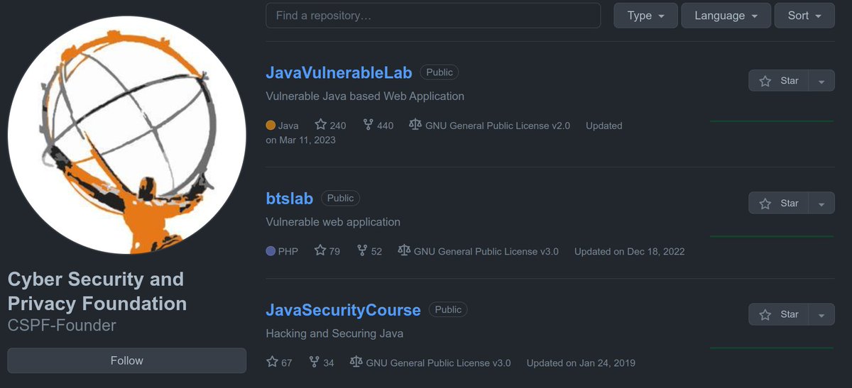This screenshot has height=388, width=852.
Task: View JavaSecurityCourse forks count 34
Action: [x=321, y=362]
